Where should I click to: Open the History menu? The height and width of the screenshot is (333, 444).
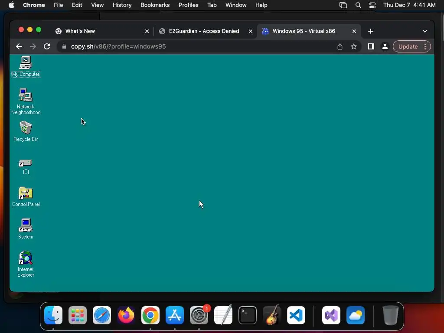(x=122, y=5)
